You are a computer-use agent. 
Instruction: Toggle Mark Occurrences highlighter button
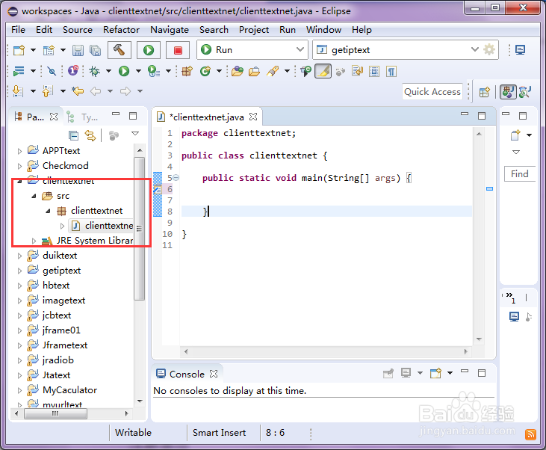click(x=323, y=71)
